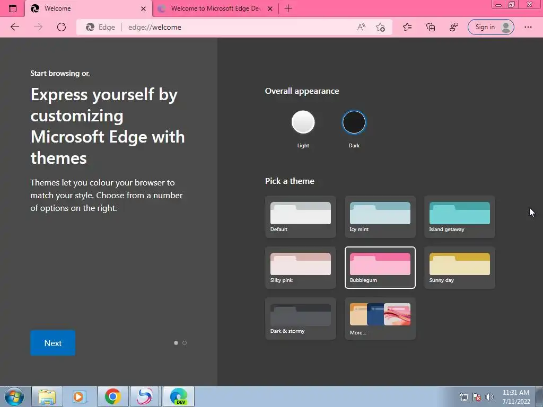Click the Sign in profile button

point(491,27)
